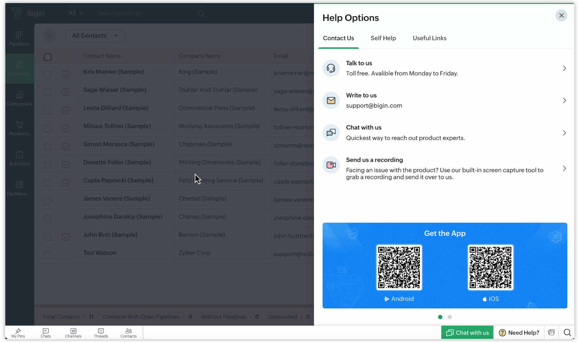Open Products module in sidebar

coord(19,128)
